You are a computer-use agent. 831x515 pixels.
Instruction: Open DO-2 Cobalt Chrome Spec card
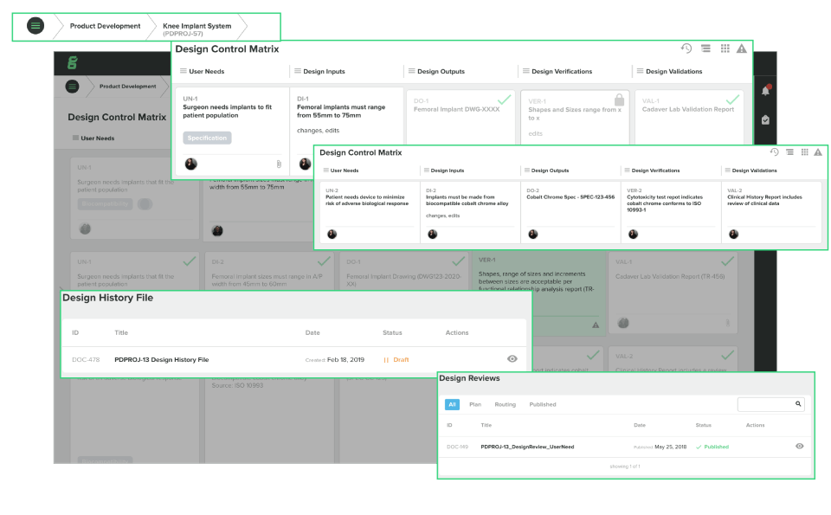click(570, 212)
